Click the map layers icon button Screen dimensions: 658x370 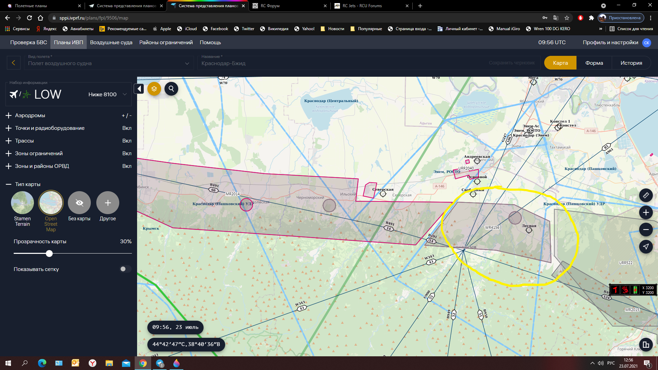[x=154, y=89]
